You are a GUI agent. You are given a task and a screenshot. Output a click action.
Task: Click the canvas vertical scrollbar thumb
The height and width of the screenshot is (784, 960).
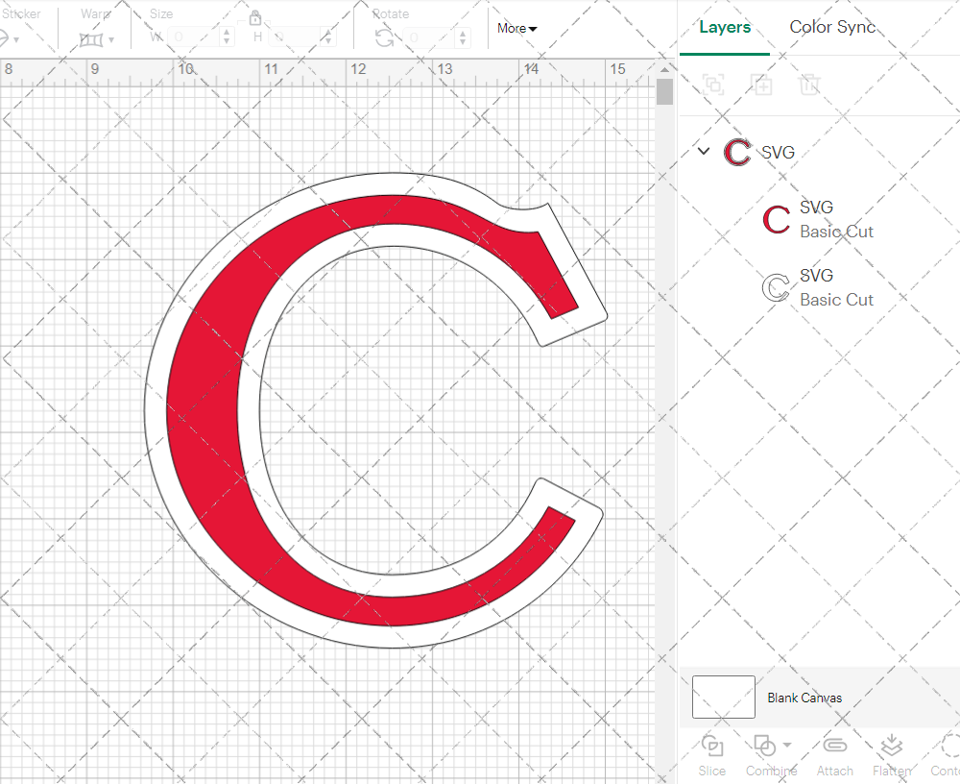[665, 92]
